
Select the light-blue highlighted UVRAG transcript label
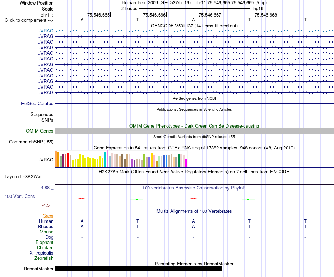point(45,31)
